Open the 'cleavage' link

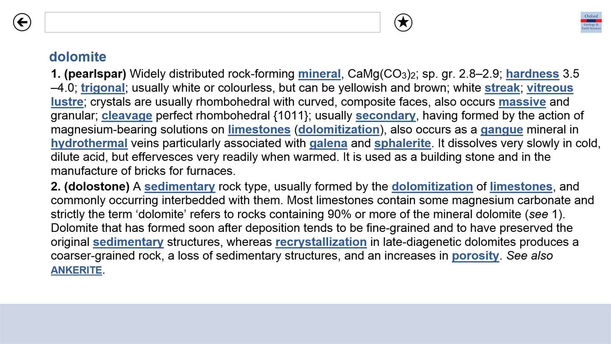coord(127,116)
